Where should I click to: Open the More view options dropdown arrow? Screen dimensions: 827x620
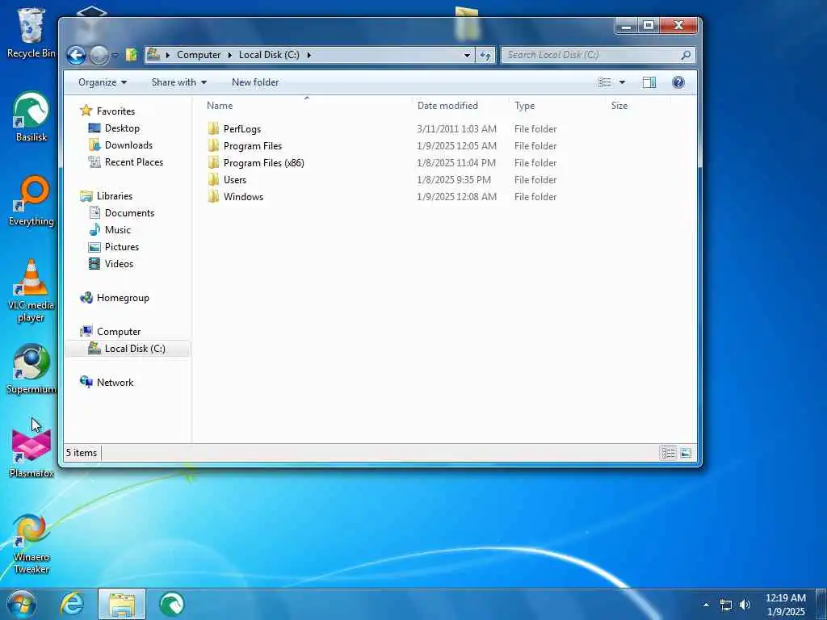pos(622,82)
